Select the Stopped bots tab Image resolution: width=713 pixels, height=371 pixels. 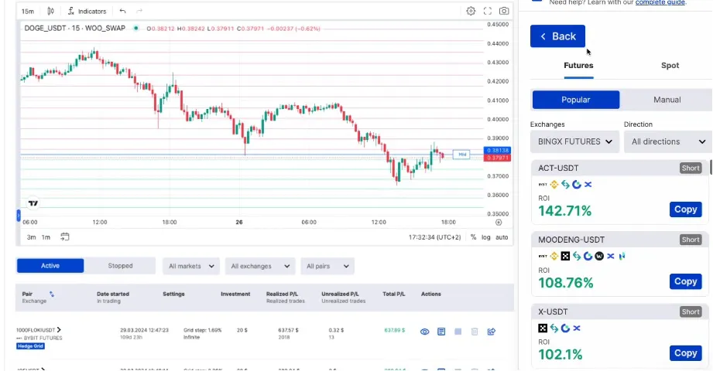click(x=120, y=266)
